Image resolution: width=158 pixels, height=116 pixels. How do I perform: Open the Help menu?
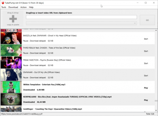(31, 7)
